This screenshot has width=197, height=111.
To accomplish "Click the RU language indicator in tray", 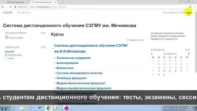I will click(167, 108).
